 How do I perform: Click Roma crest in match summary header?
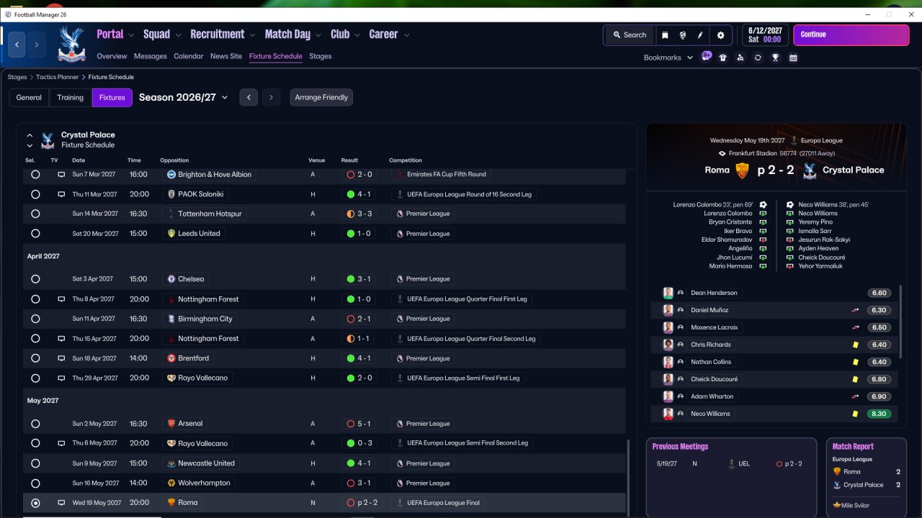click(x=741, y=171)
